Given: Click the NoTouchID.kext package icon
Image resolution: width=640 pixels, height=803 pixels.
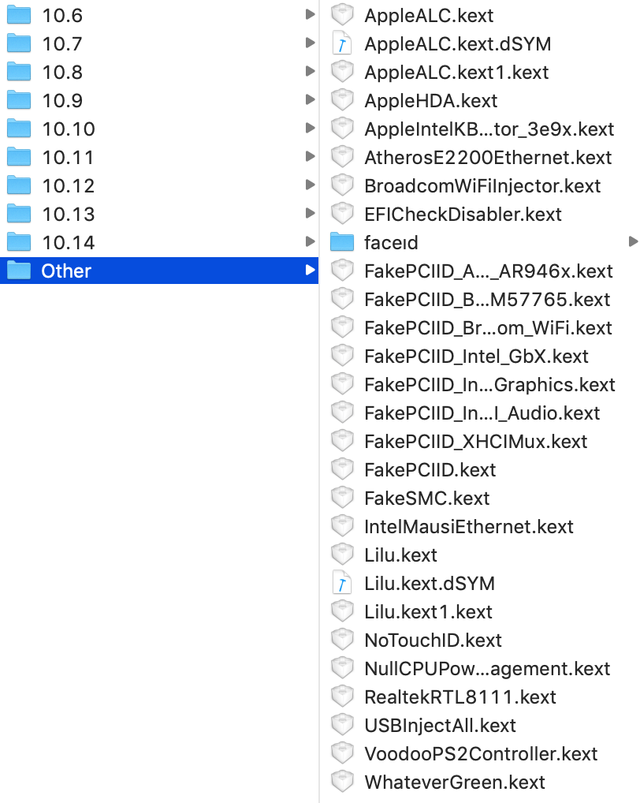Looking at the screenshot, I should (342, 639).
